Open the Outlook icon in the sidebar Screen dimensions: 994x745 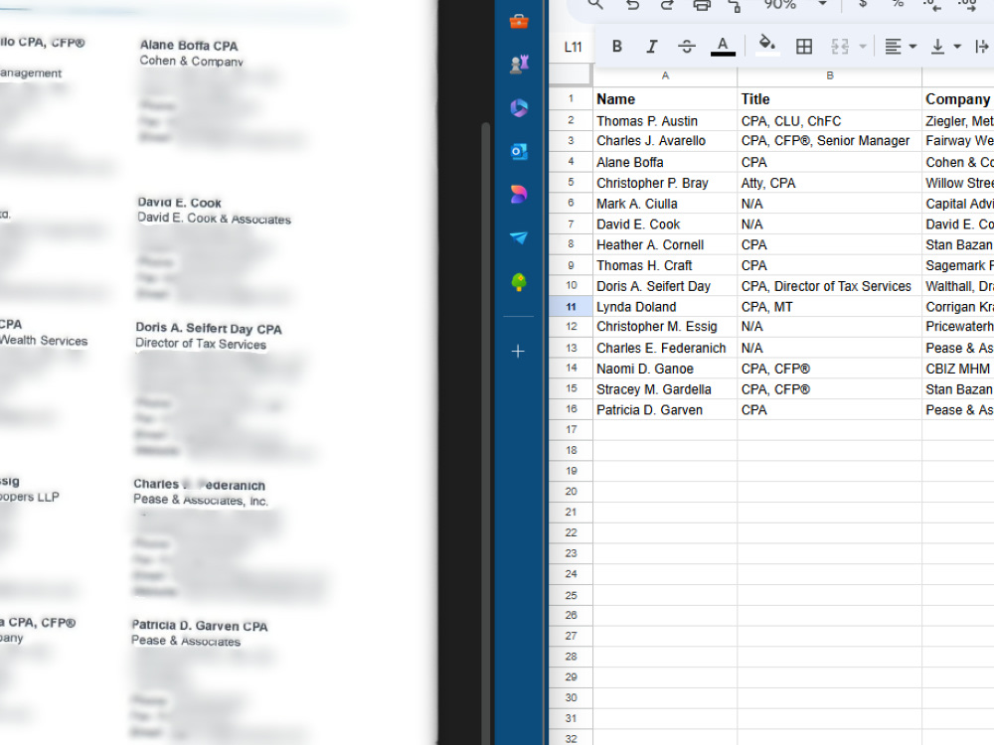click(519, 151)
